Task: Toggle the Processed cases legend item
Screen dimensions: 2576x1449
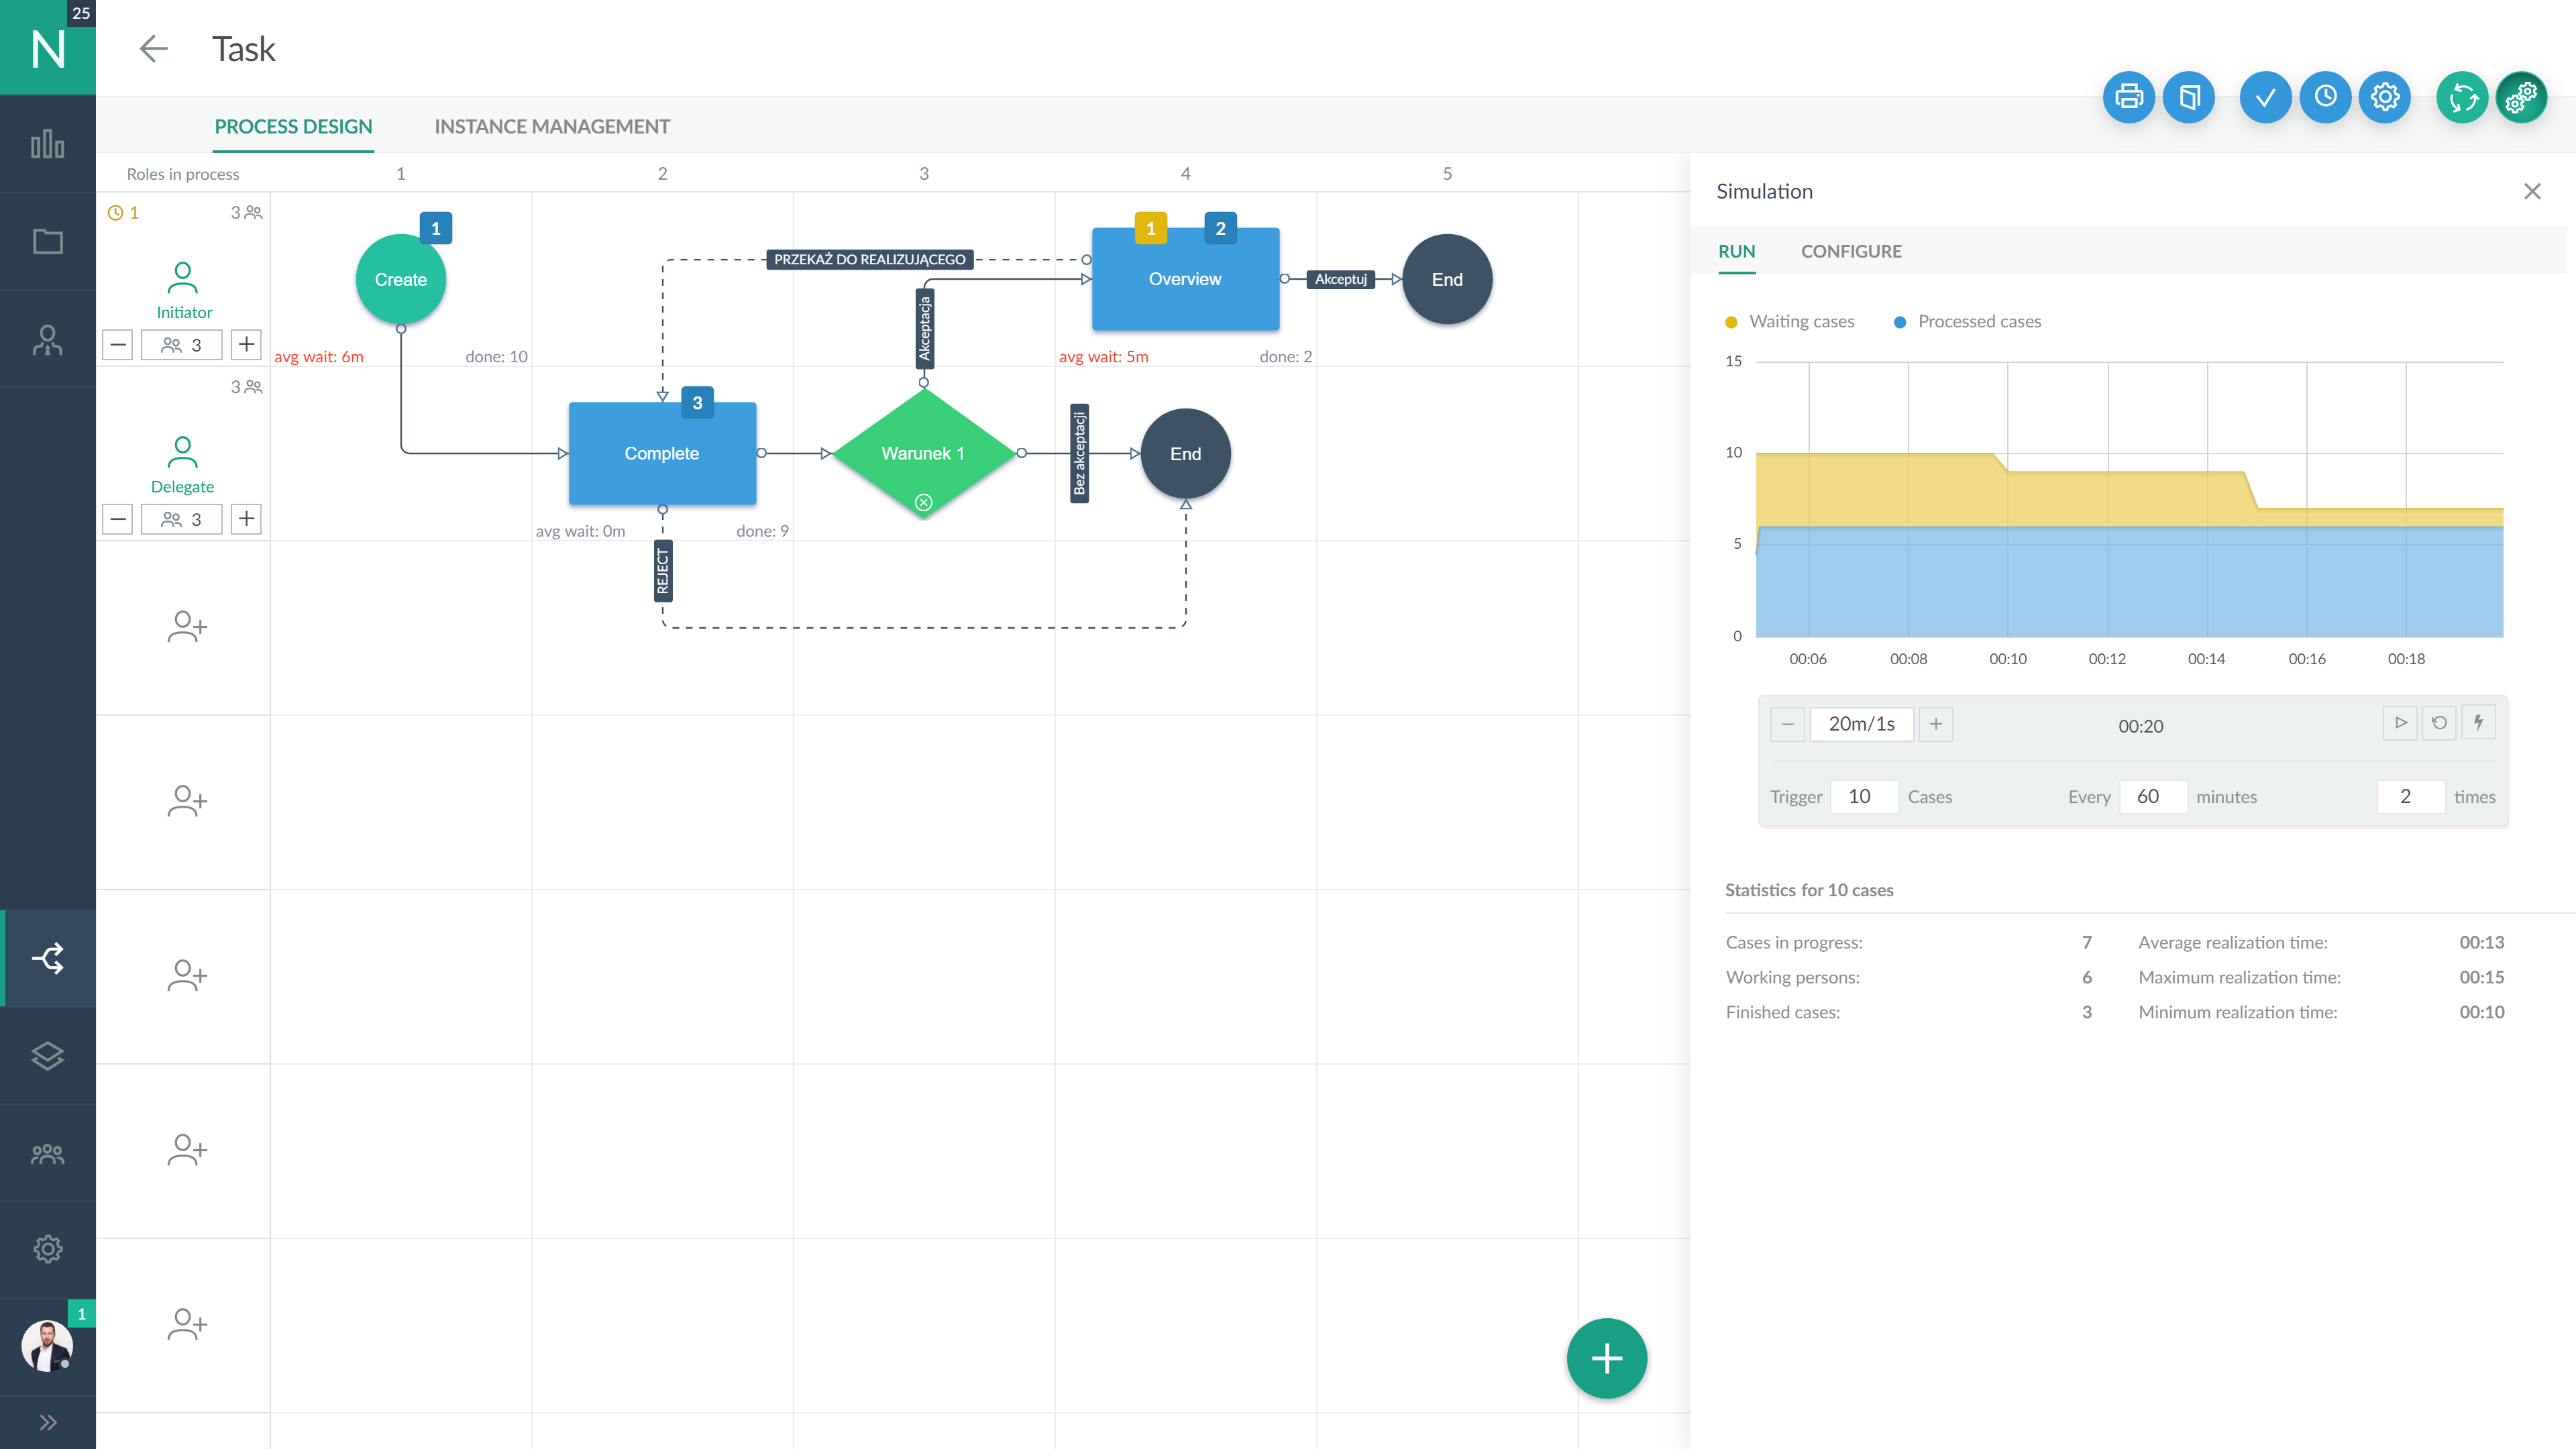Action: [x=1967, y=322]
